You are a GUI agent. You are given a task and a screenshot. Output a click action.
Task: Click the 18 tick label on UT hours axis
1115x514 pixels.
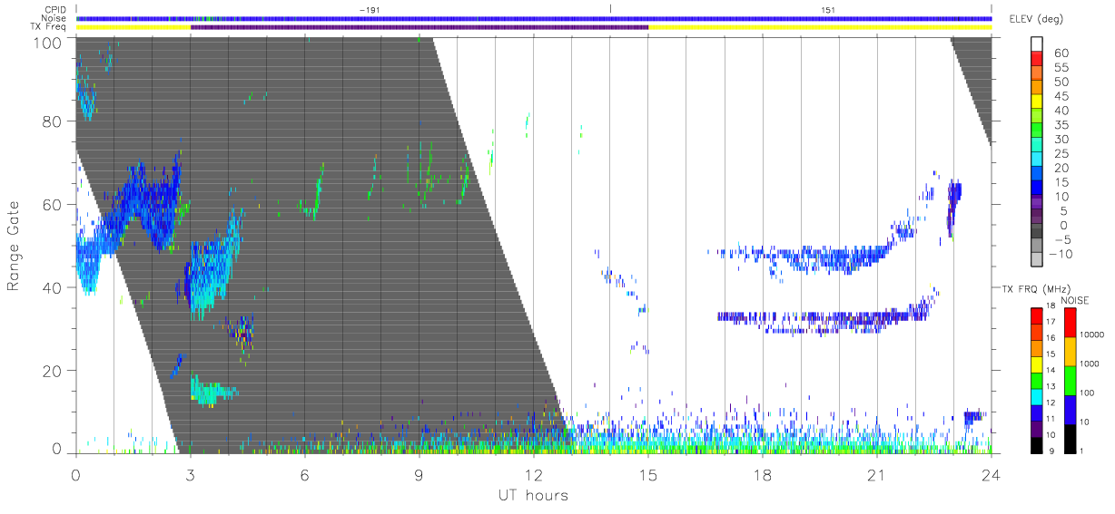click(763, 474)
